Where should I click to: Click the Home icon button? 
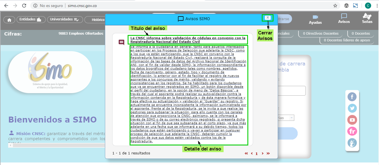coord(9,20)
